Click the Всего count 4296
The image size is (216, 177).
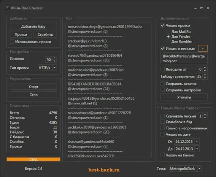tap(53, 113)
